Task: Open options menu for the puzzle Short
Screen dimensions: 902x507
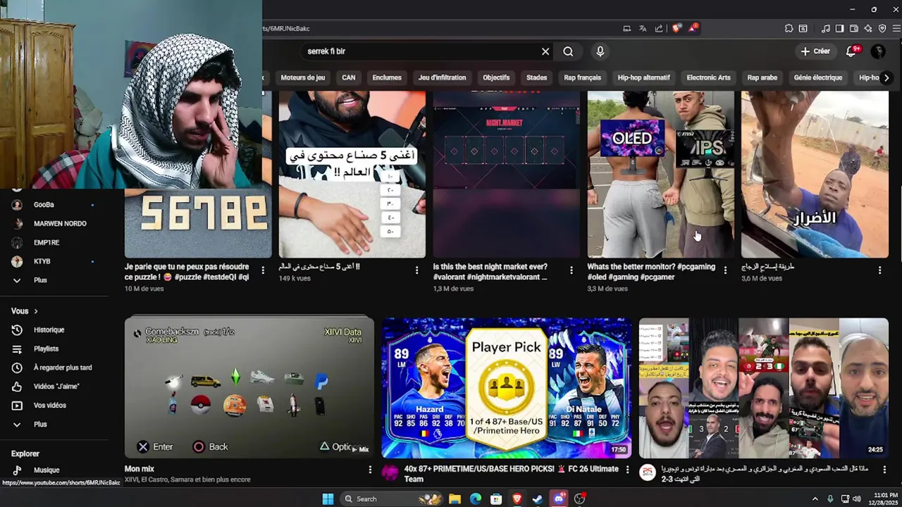Action: click(263, 270)
